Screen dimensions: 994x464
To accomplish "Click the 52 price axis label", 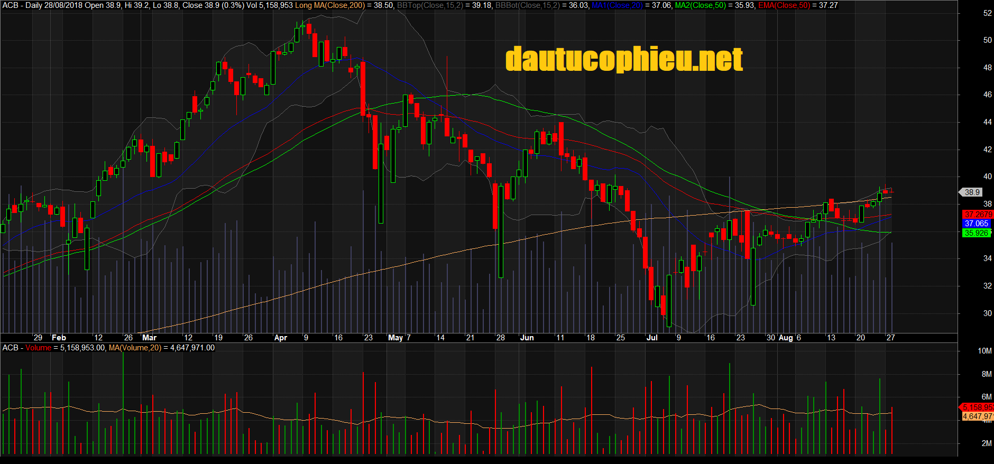I will (x=987, y=13).
